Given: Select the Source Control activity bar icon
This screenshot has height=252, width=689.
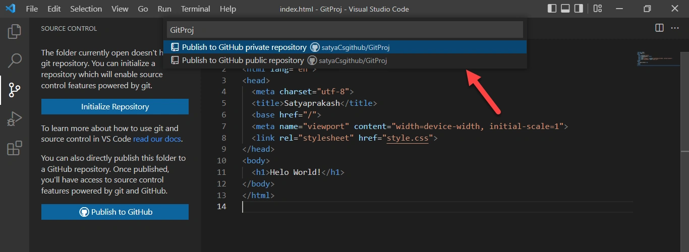Looking at the screenshot, I should click(15, 90).
